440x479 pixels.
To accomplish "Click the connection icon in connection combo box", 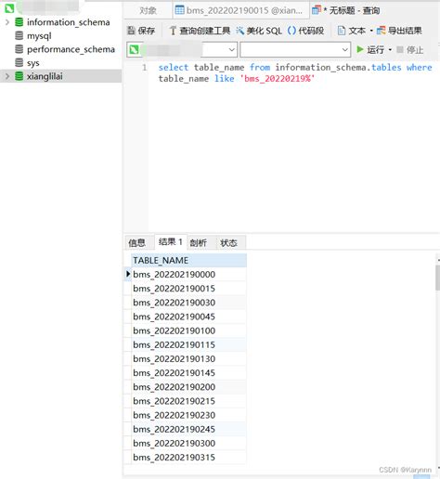I will (x=135, y=49).
